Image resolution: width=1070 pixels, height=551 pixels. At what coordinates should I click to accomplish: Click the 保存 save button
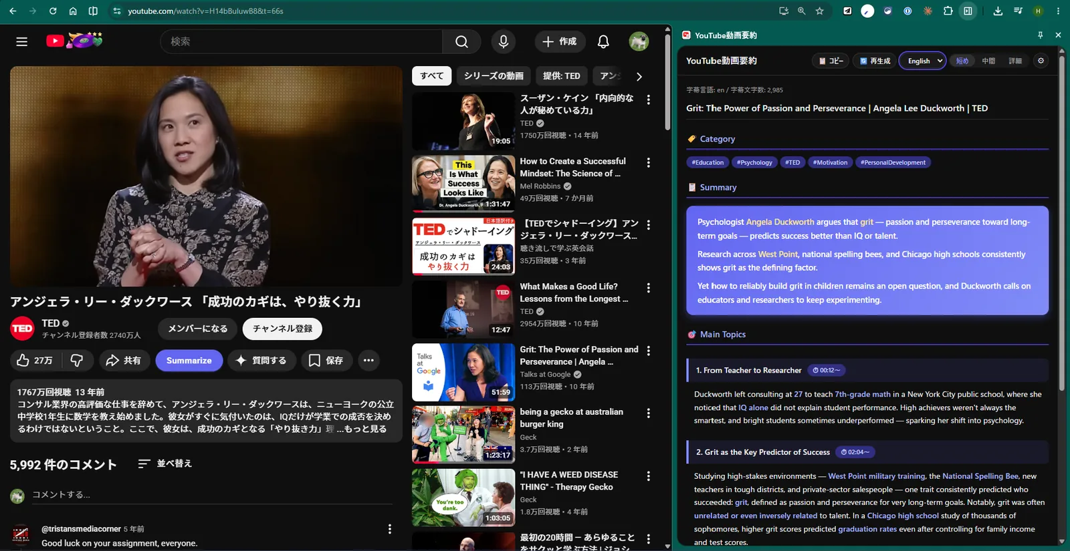pos(326,360)
